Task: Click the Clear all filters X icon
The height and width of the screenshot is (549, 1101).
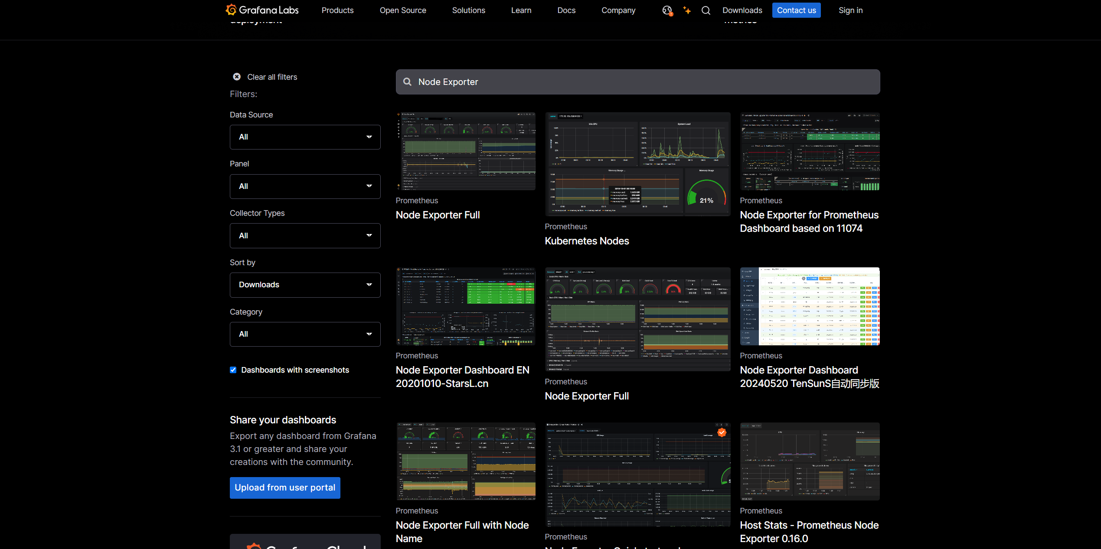Action: pyautogui.click(x=237, y=77)
